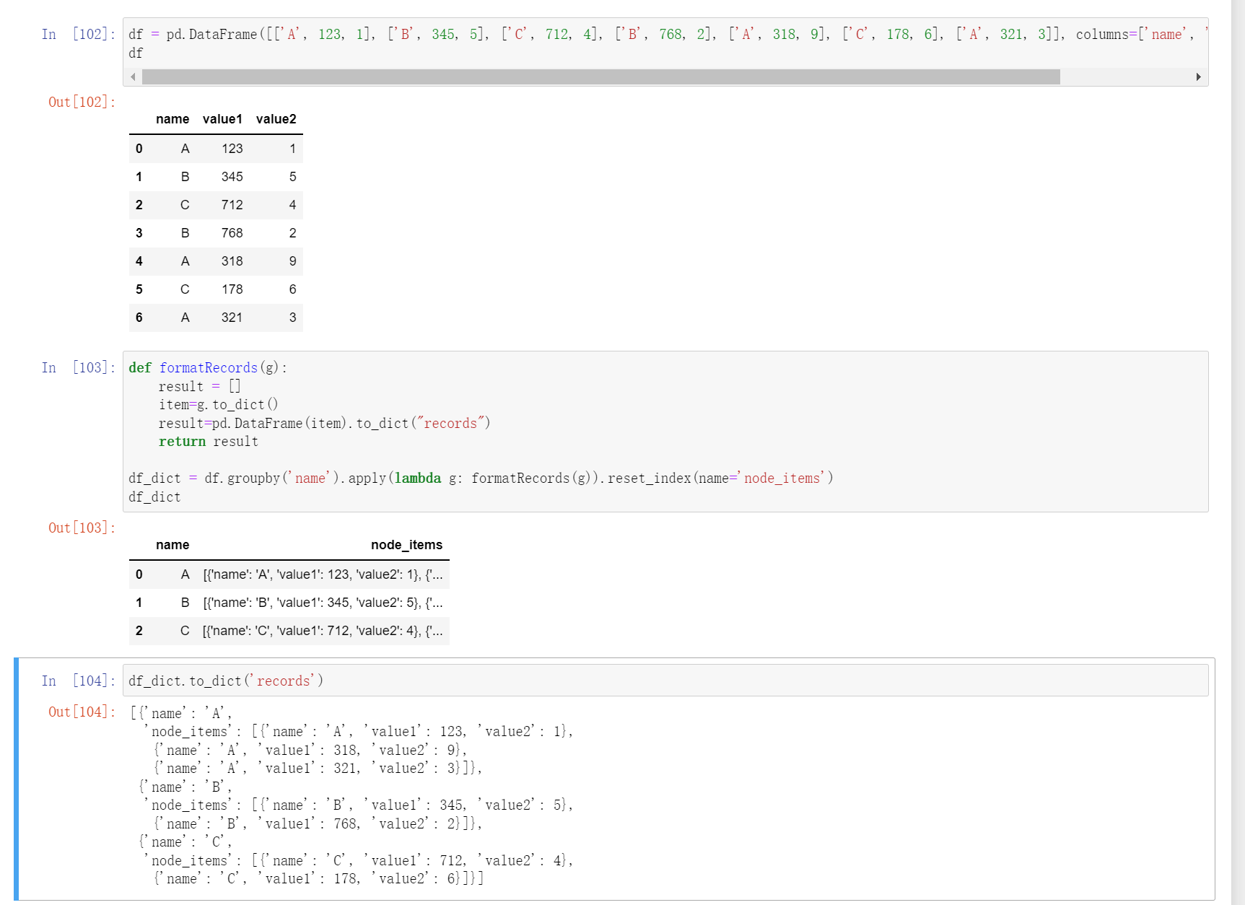Click the 'def formatRecords(g):' code line
Screen dimensions: 1245x905
tap(208, 367)
